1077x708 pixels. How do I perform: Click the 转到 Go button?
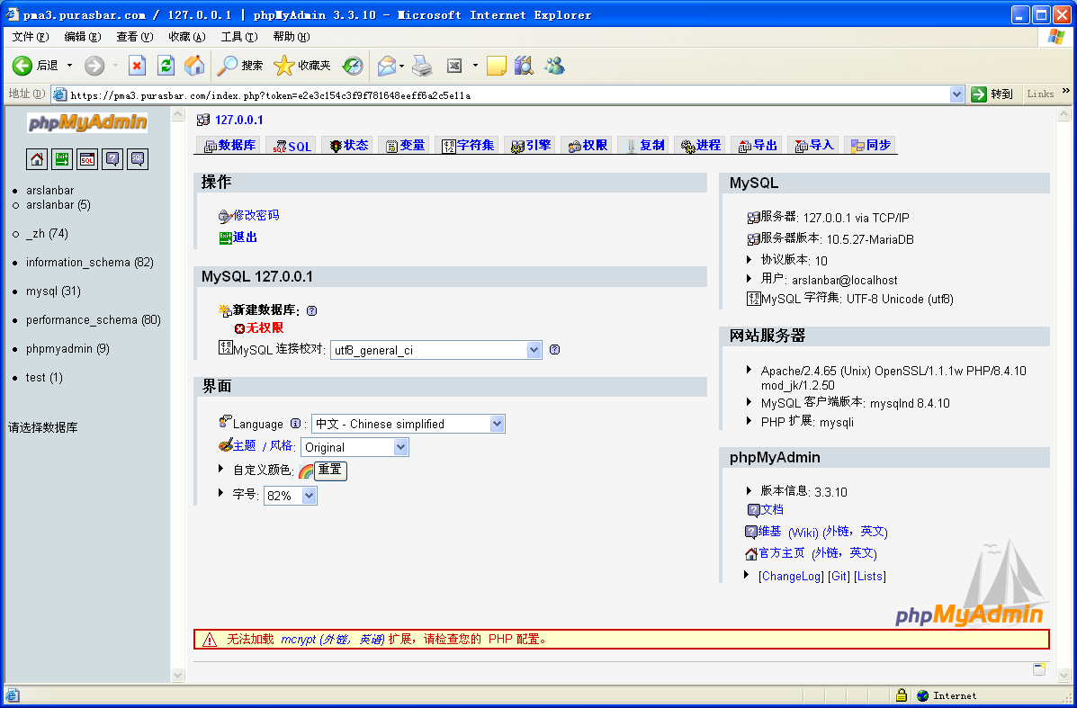click(992, 94)
